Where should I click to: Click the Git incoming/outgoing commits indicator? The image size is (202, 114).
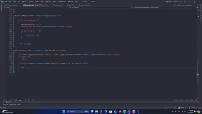click(168, 108)
